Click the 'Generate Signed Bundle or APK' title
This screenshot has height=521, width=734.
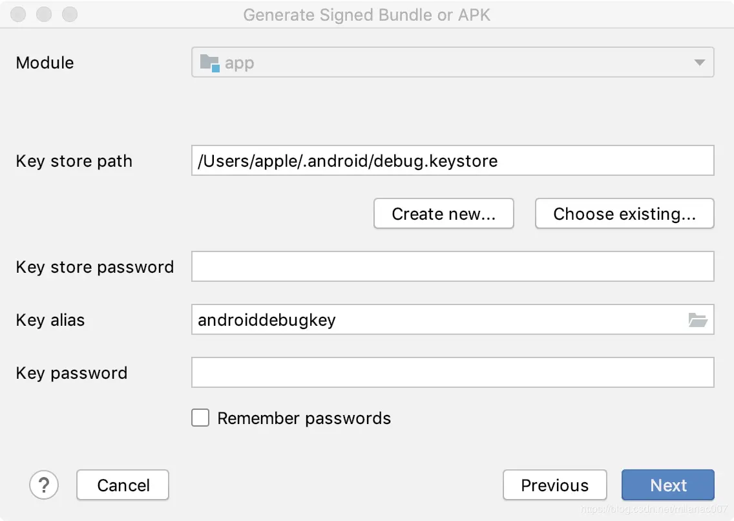366,14
